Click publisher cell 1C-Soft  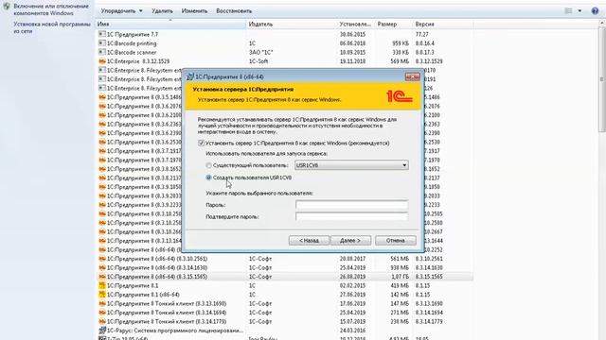point(258,61)
